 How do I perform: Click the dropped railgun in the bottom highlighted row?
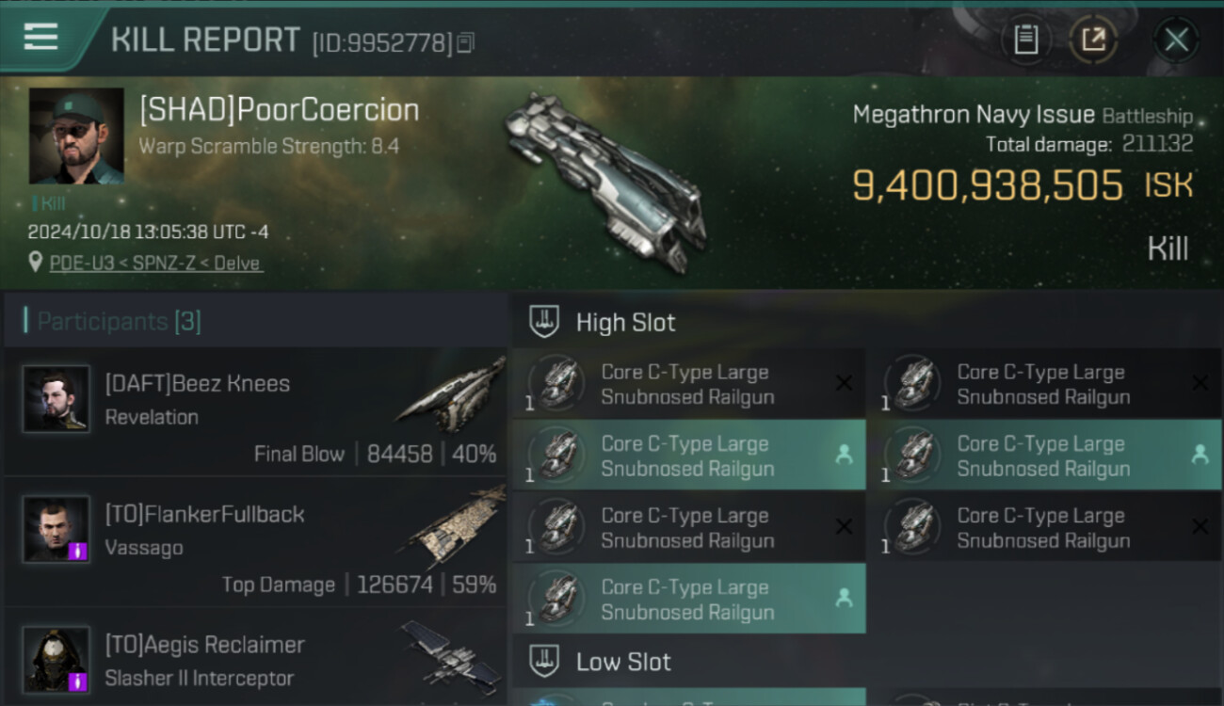point(688,600)
